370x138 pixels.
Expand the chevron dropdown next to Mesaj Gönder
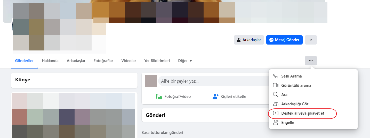click(x=311, y=40)
